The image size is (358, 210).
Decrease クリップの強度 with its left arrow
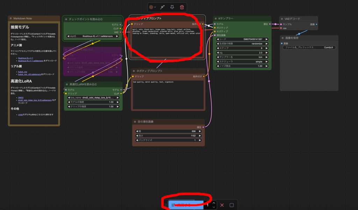[x=69, y=106]
